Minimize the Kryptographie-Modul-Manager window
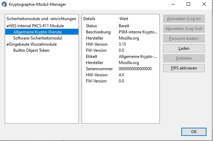The width and height of the screenshot is (213, 141). 173,4
